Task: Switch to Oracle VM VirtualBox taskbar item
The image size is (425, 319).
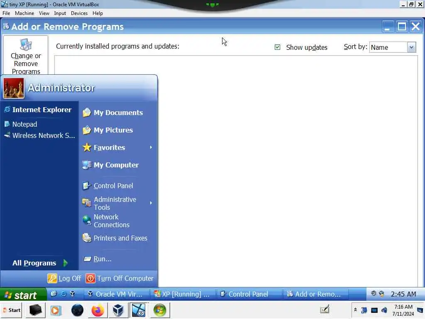Action: [x=116, y=294]
